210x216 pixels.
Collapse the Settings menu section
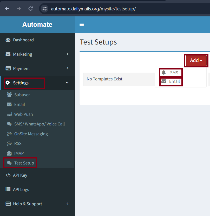[x=67, y=83]
